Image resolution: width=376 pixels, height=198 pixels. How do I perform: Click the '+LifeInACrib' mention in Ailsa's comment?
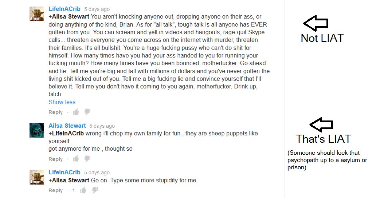(66, 134)
